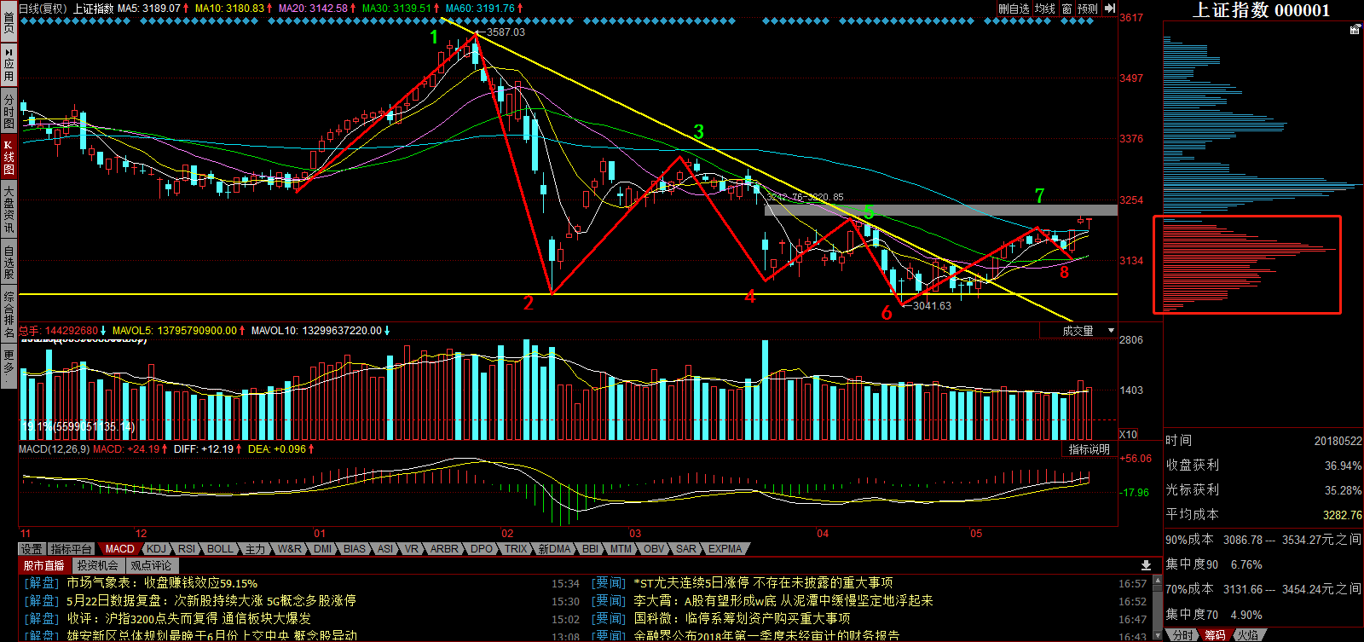Screen dimensions: 1364x642
Task: Switch to the W&R indicator tab
Action: pyautogui.click(x=289, y=549)
